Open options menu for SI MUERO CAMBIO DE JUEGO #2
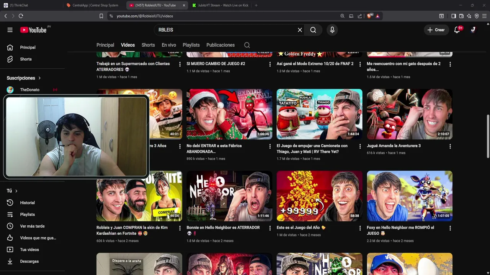Viewport: 490px width, 275px height. (270, 65)
